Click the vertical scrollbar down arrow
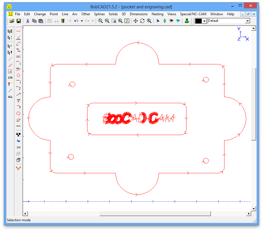Viewport: 263px width, 231px height. tap(254, 209)
